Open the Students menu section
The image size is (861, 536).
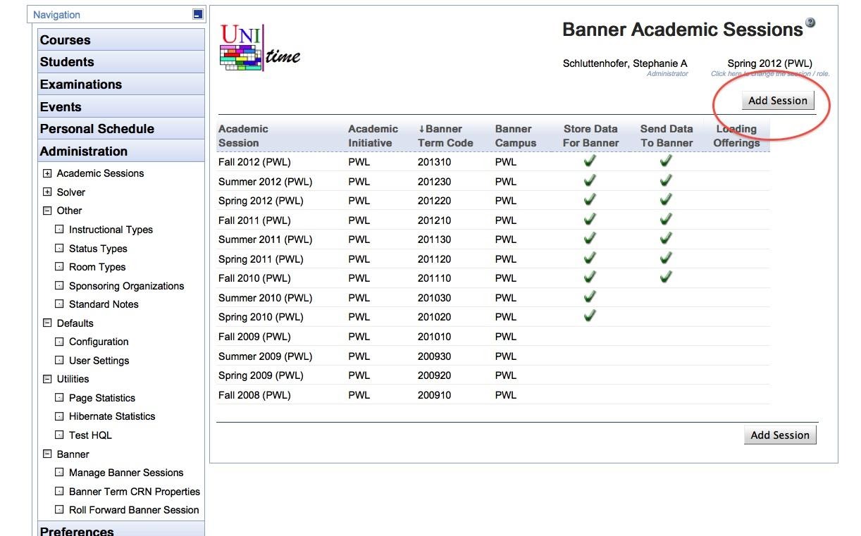(x=121, y=62)
